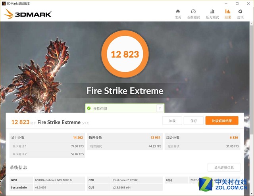
Task: Click the scrollbar up arrow
Action: (252, 24)
